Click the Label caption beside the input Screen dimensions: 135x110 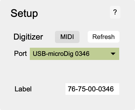point(23,89)
